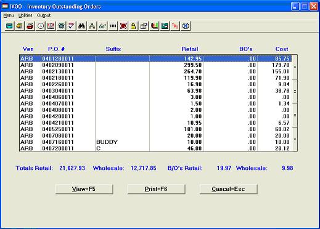Click the Retail column header
Viewport: 320px width, 229px height.
[x=190, y=49]
